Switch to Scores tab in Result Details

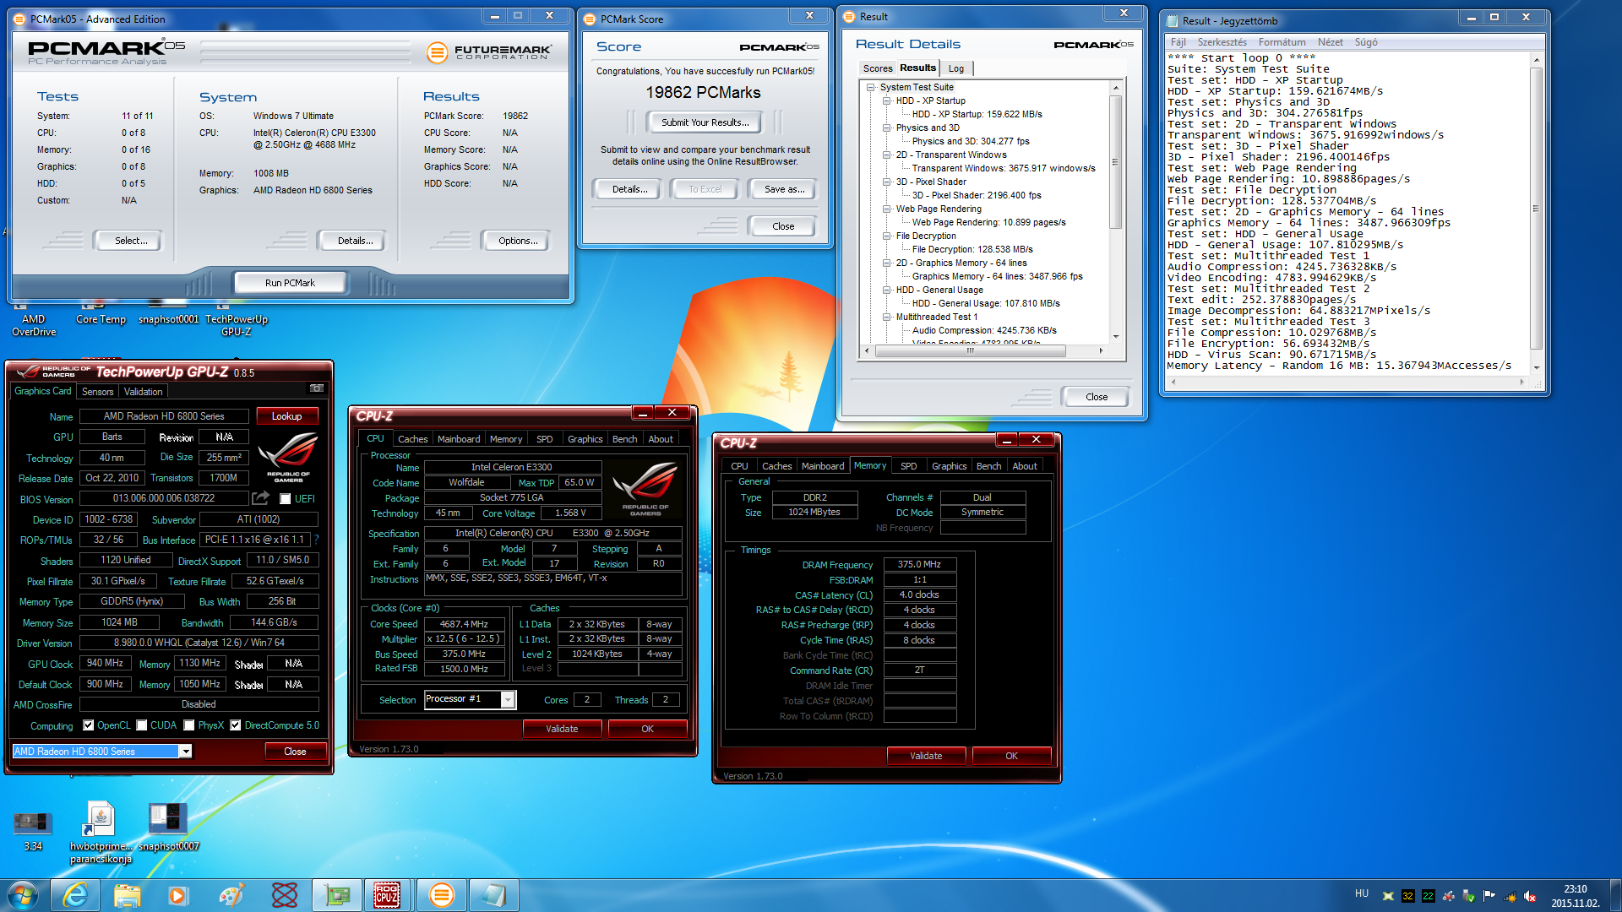pyautogui.click(x=877, y=68)
